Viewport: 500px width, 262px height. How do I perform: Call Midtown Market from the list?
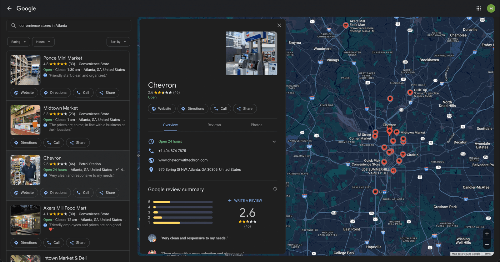click(x=53, y=143)
